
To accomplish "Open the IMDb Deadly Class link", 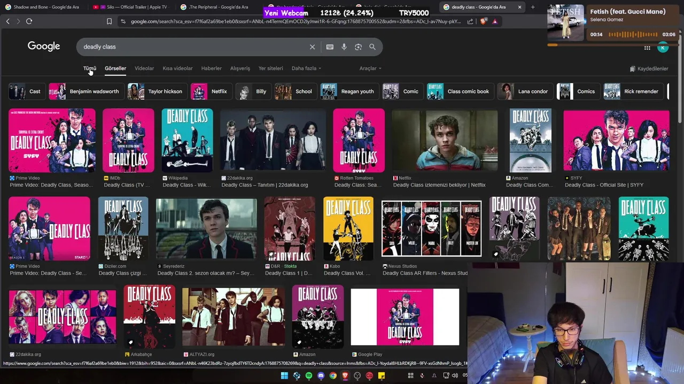I will click(127, 185).
